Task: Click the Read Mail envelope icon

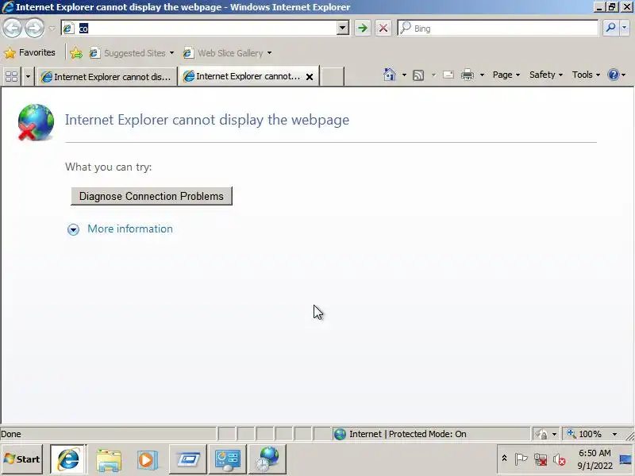Action: pyautogui.click(x=448, y=75)
